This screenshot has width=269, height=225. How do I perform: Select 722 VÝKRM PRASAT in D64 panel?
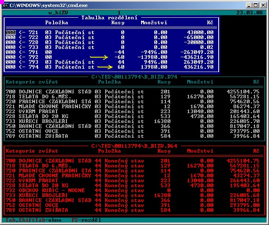pyautogui.click(x=132, y=181)
